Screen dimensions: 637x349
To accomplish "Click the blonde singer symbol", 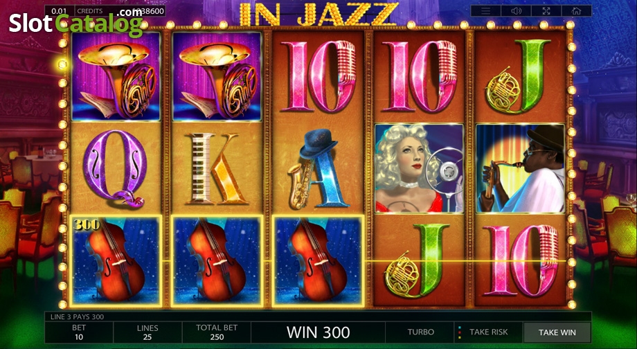I will tap(419, 168).
